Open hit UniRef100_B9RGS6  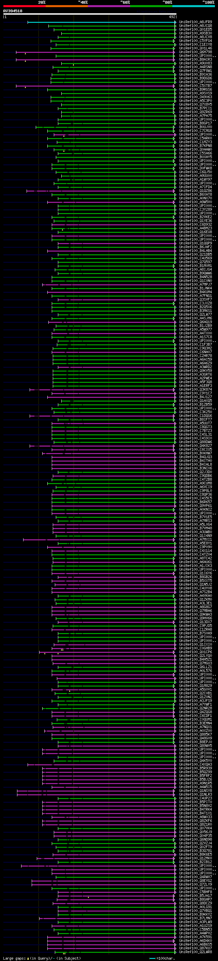196,90
